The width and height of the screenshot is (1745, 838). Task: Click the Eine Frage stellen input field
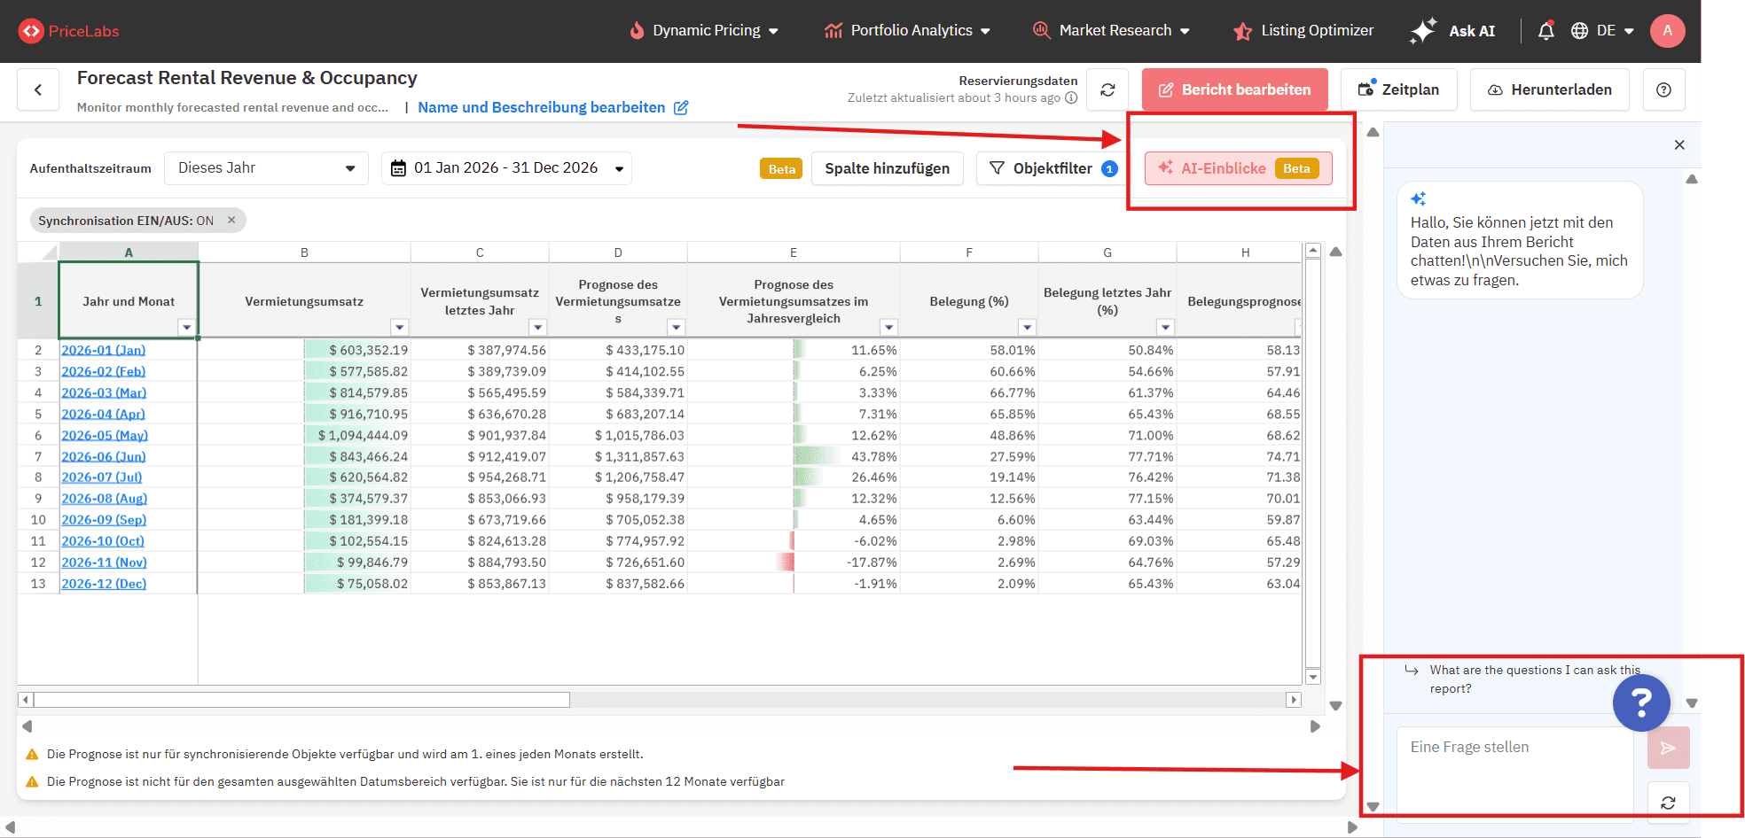(1514, 767)
